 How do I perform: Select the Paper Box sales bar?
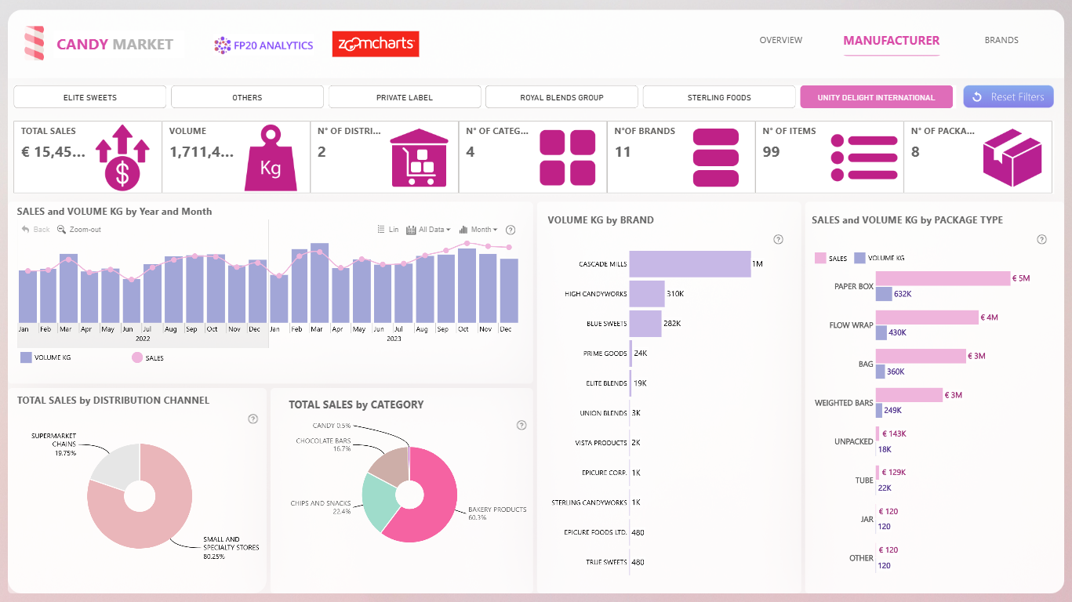943,278
